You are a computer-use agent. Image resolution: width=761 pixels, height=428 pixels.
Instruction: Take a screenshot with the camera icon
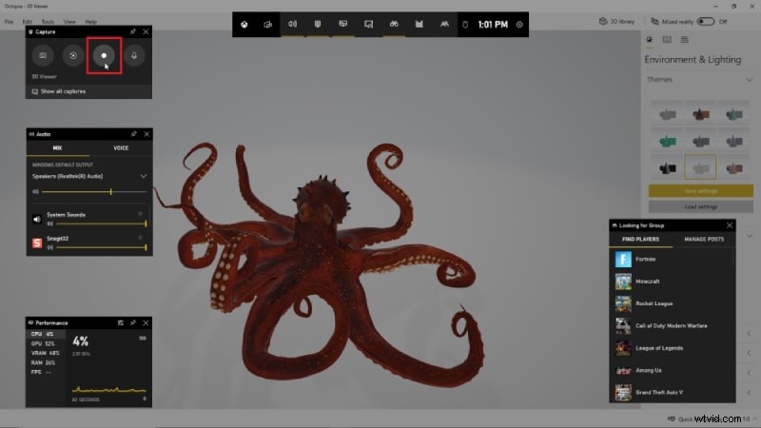(x=43, y=56)
